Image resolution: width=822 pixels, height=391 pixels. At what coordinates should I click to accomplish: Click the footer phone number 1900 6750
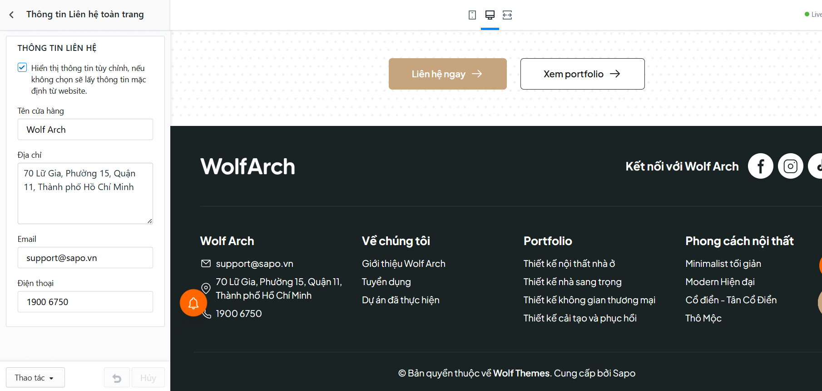point(239,314)
